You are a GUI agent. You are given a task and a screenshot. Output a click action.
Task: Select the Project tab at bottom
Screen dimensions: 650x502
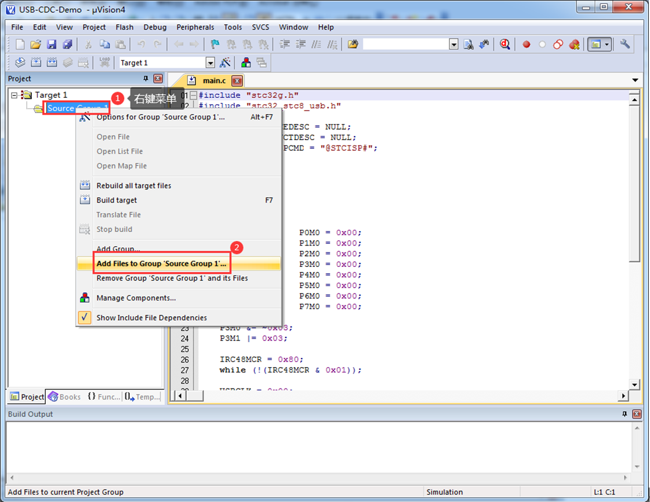pos(27,397)
